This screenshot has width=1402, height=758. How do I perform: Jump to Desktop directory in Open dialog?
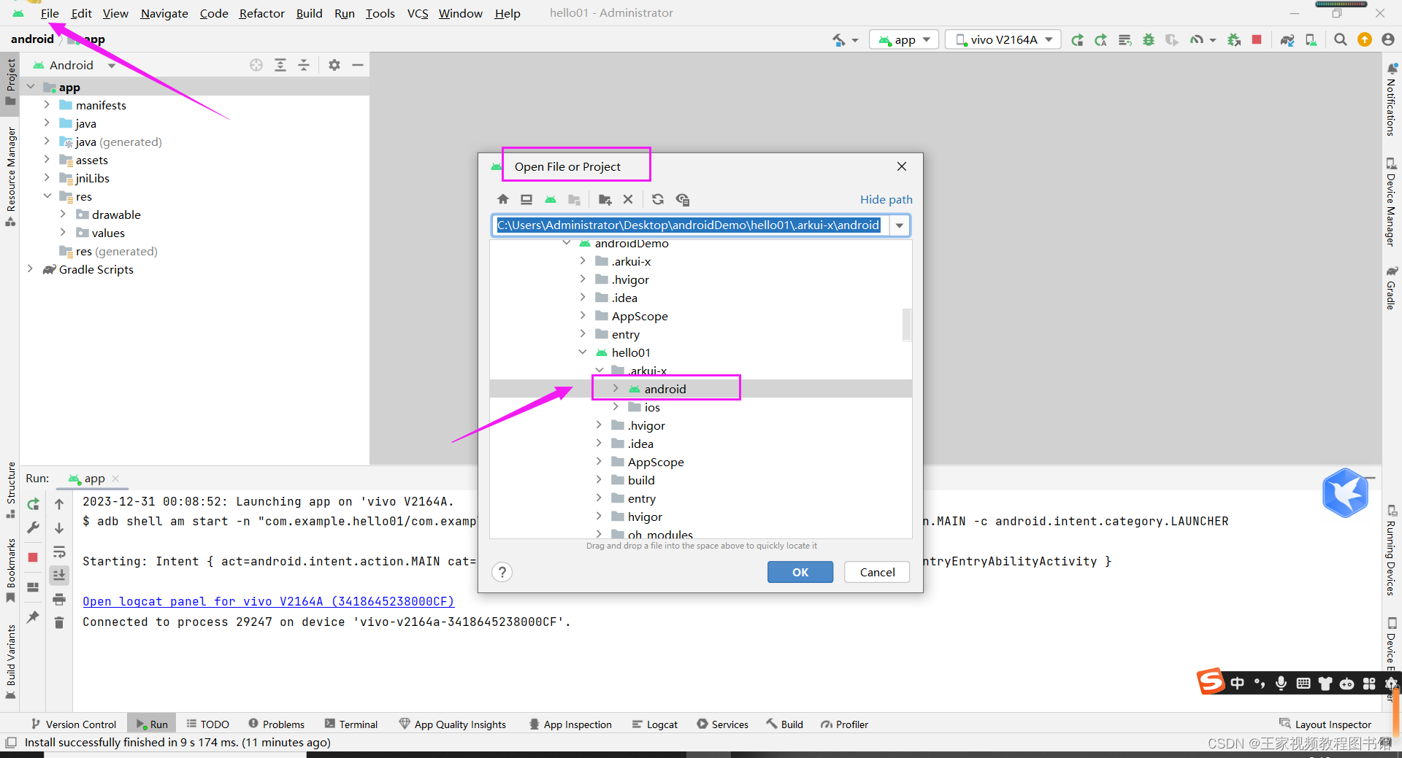(526, 199)
